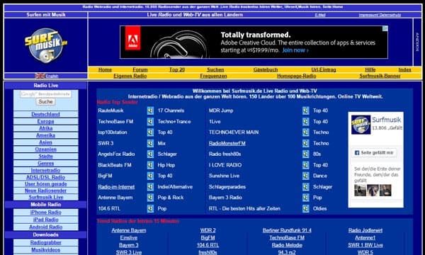Open Emslive trend radio link
The height and width of the screenshot is (255, 425).
[x=129, y=238]
